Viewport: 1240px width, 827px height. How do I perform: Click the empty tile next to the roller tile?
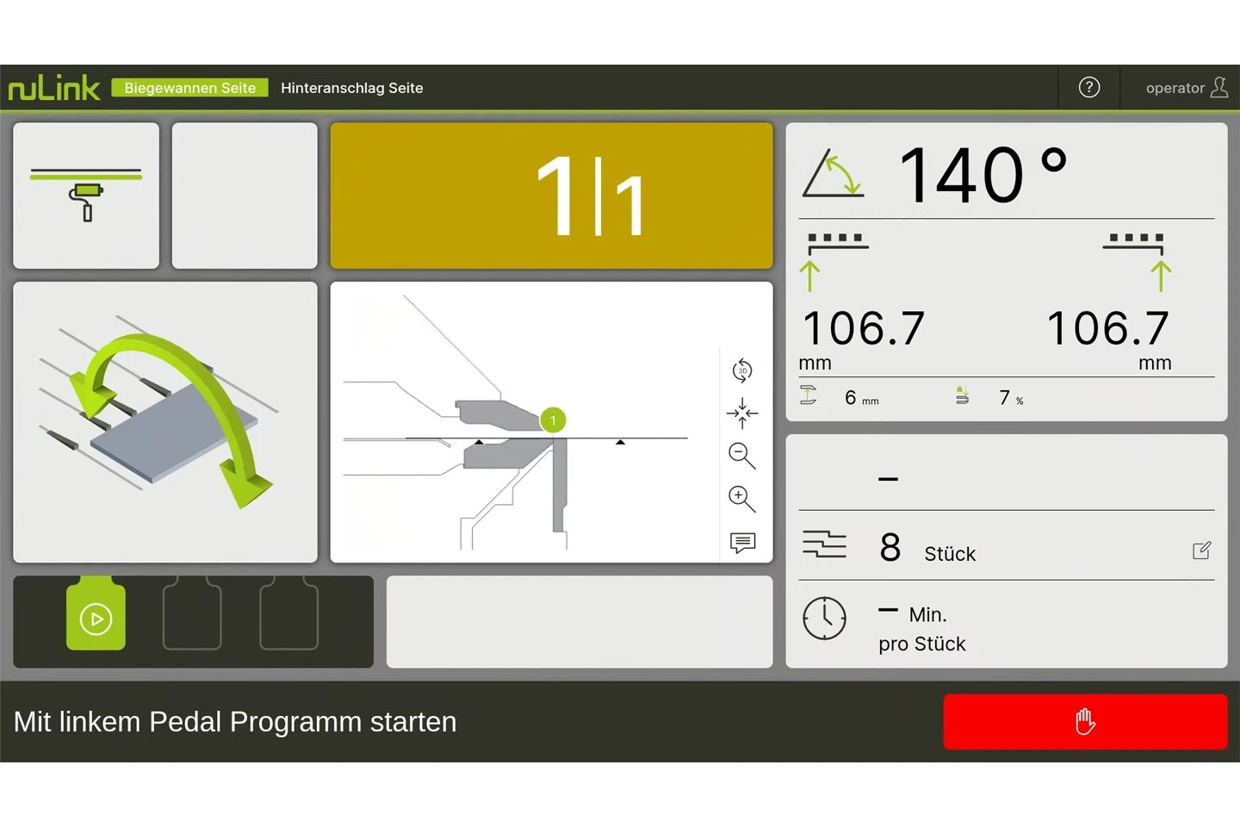click(245, 196)
